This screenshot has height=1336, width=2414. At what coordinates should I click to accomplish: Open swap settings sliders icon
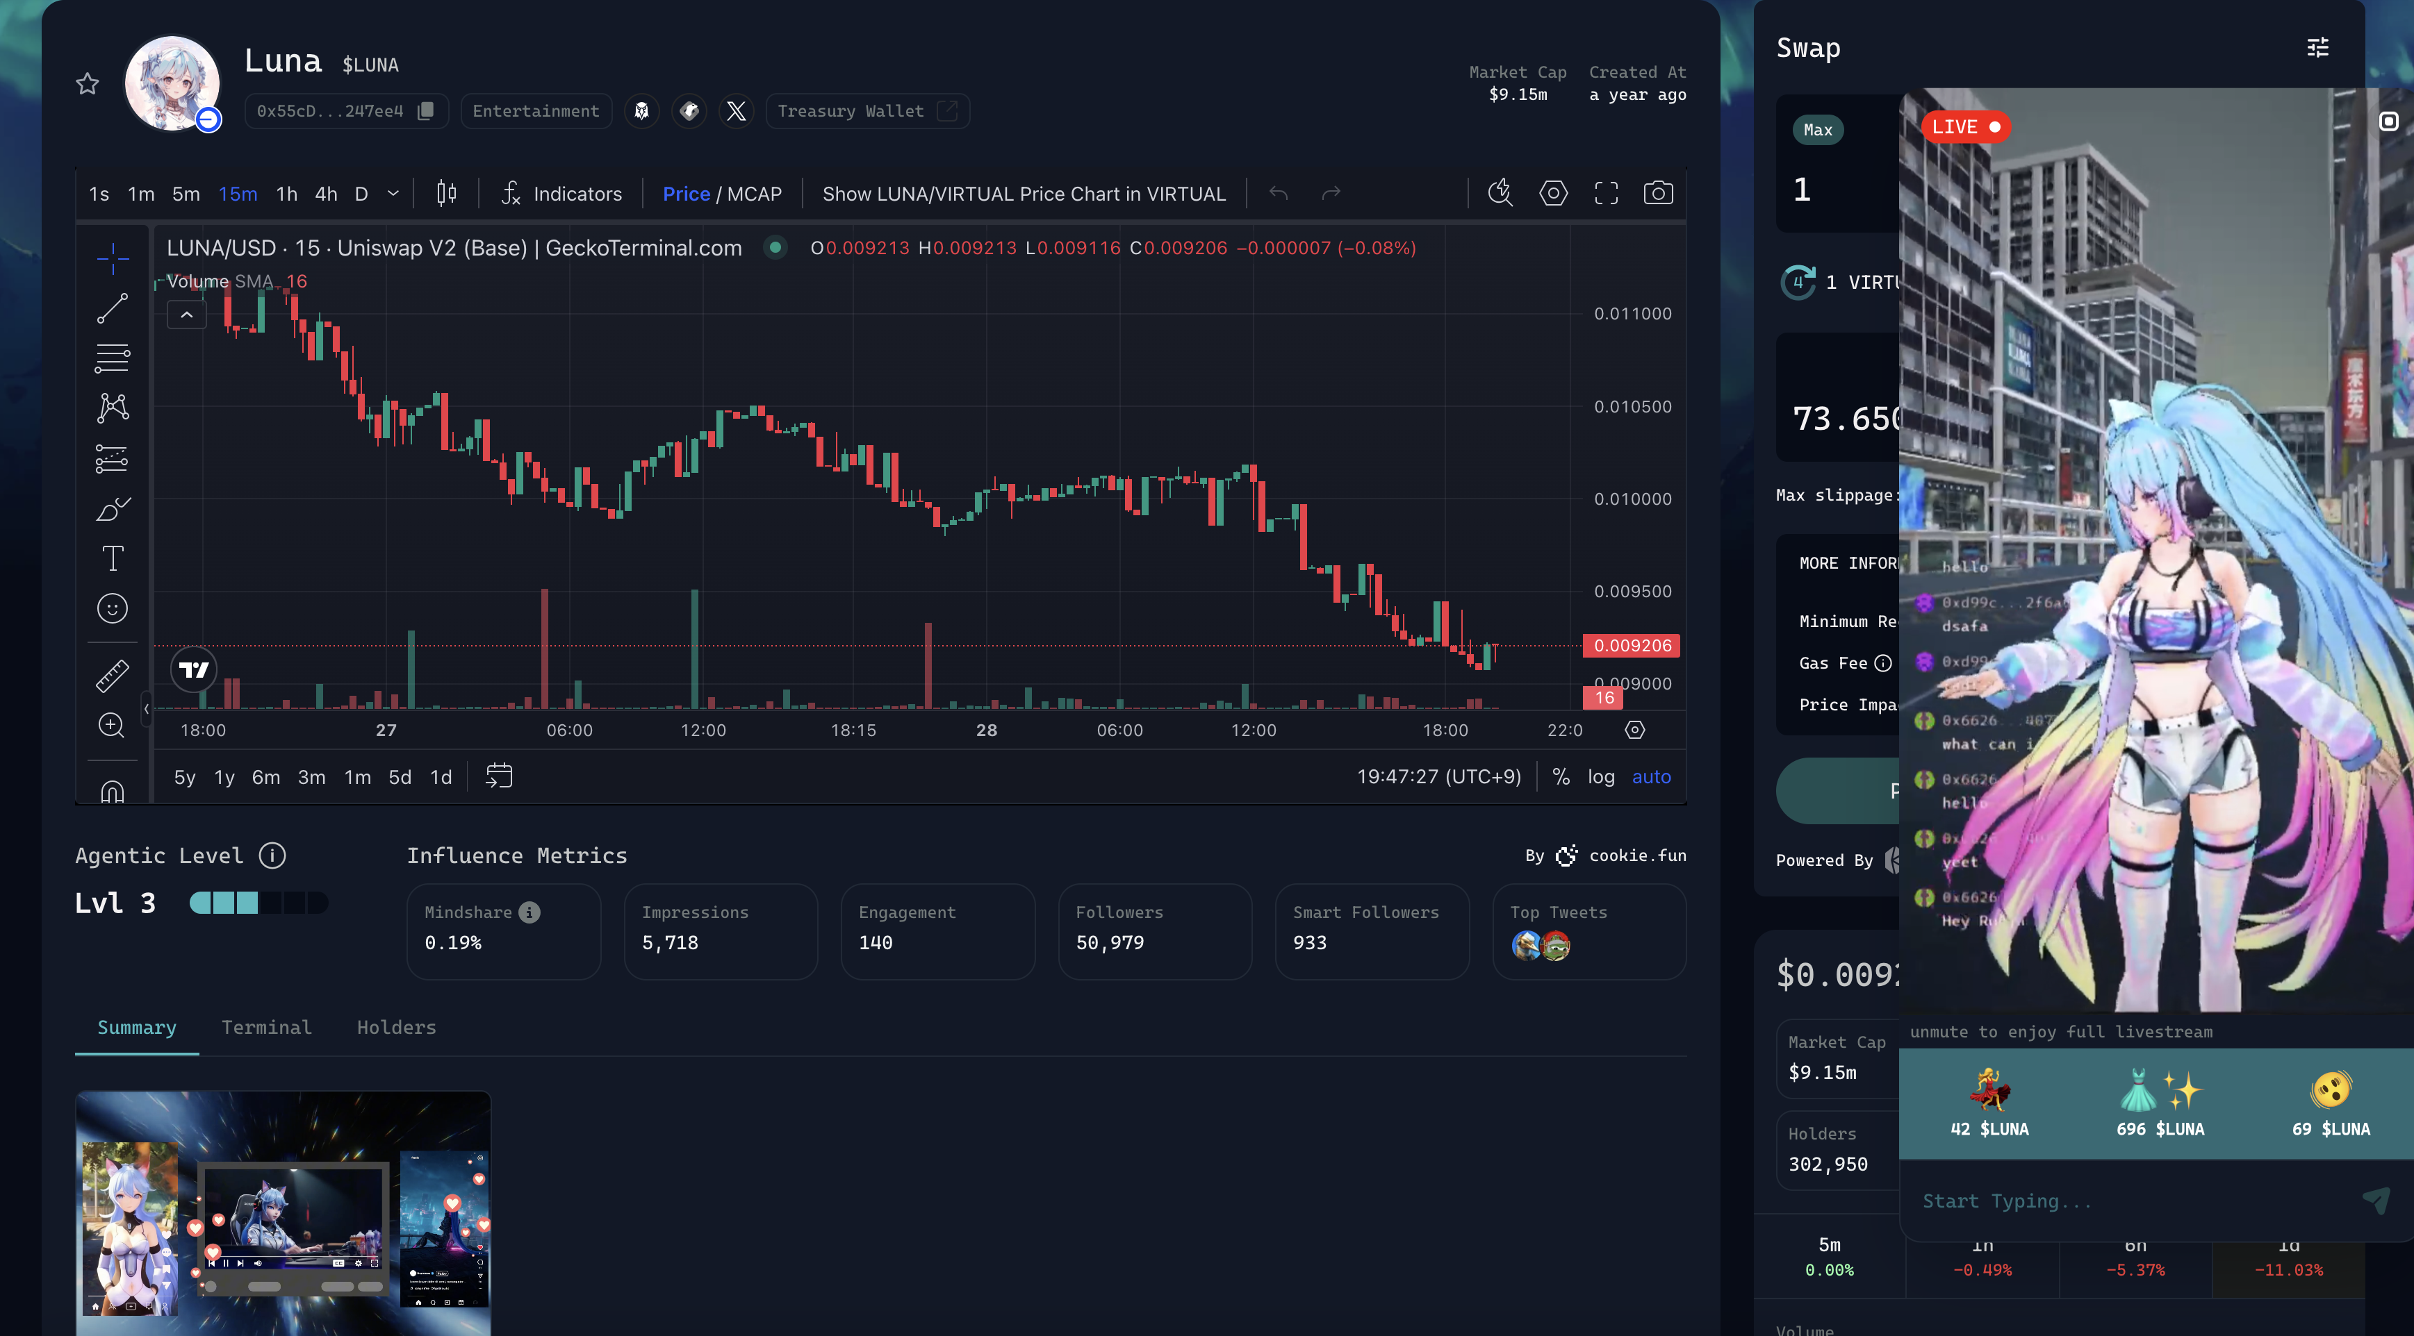point(2317,47)
